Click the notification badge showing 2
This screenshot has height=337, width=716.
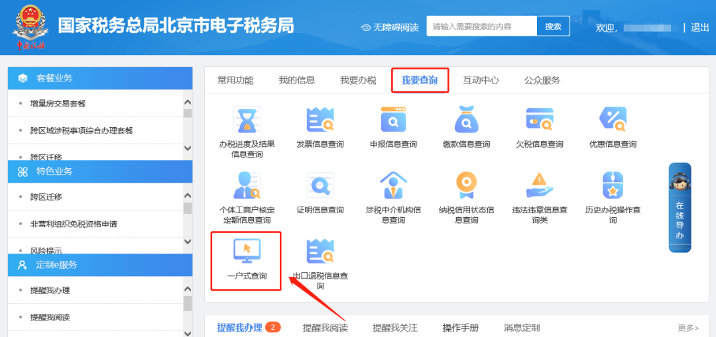coord(272,327)
